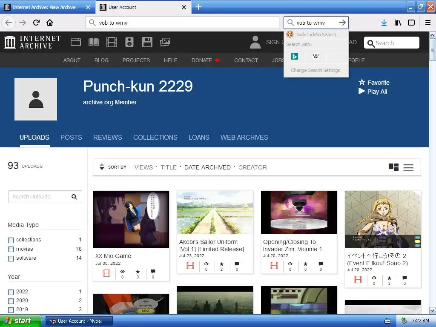Open the Library bookmarks icon
The height and width of the screenshot is (327, 436).
[x=398, y=23]
